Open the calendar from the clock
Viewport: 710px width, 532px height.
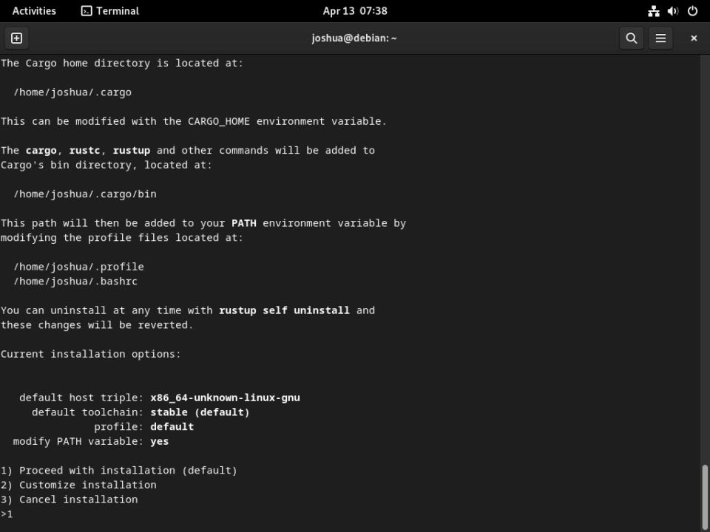(354, 11)
